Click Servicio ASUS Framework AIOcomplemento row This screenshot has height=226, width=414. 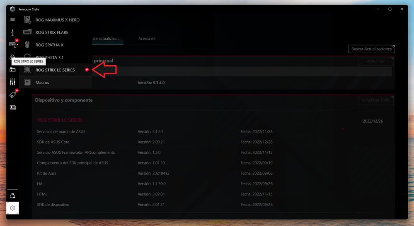click(76, 152)
